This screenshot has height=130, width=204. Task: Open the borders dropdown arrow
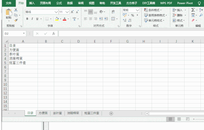click(51, 19)
